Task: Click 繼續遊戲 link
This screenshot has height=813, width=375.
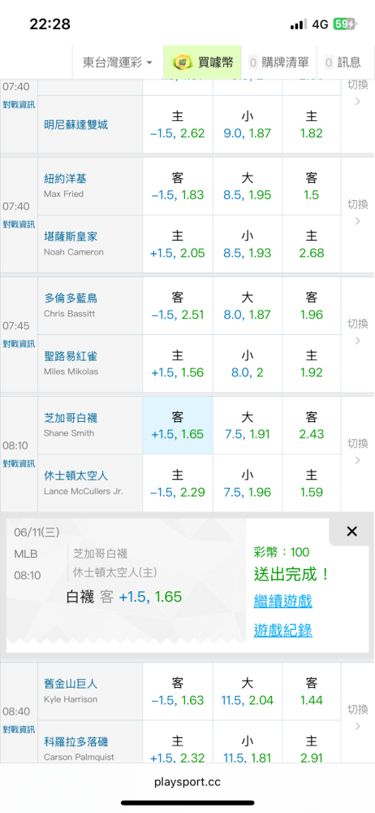Action: (x=283, y=602)
